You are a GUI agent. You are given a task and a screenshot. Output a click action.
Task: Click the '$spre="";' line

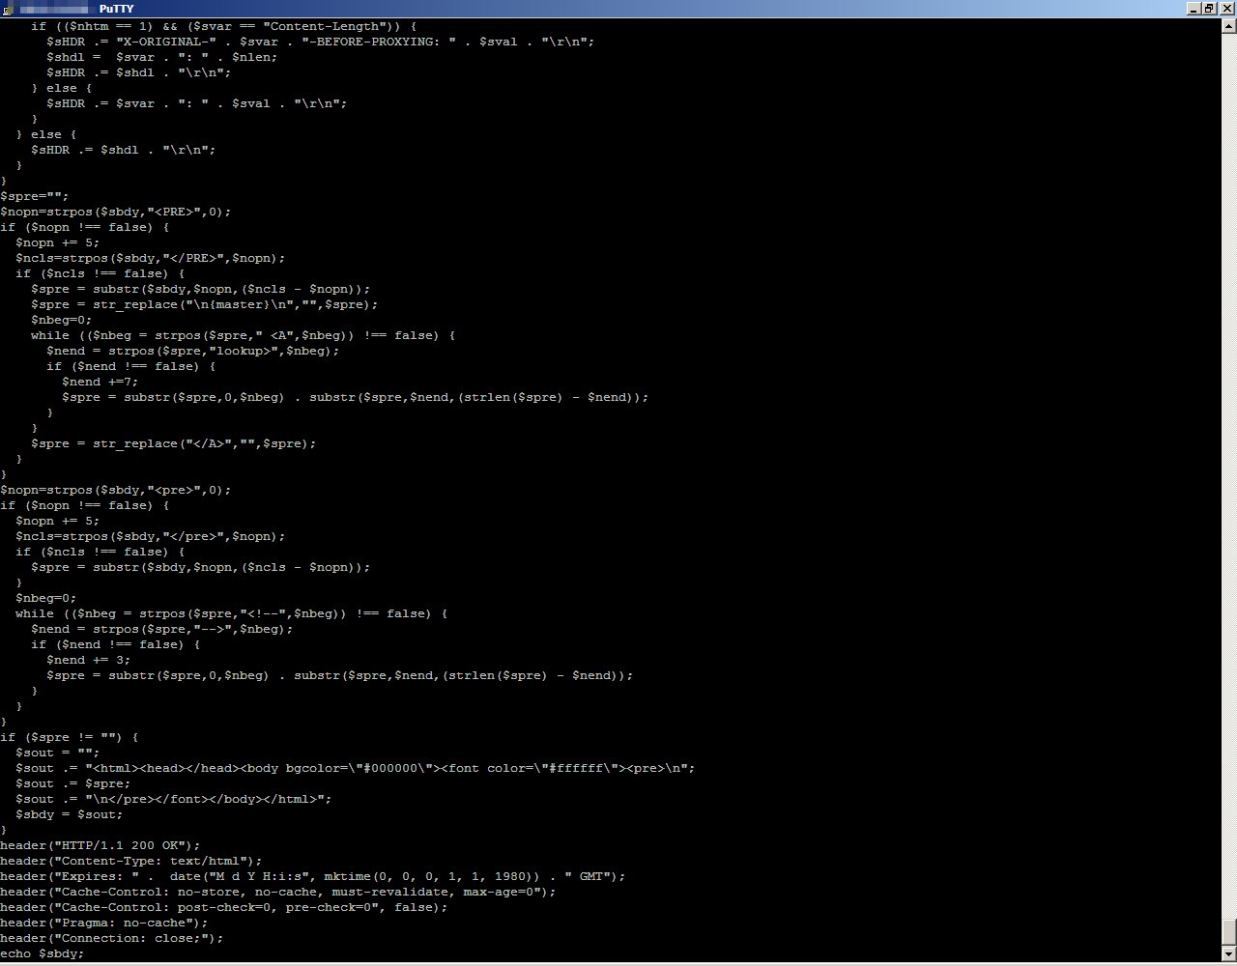[35, 196]
